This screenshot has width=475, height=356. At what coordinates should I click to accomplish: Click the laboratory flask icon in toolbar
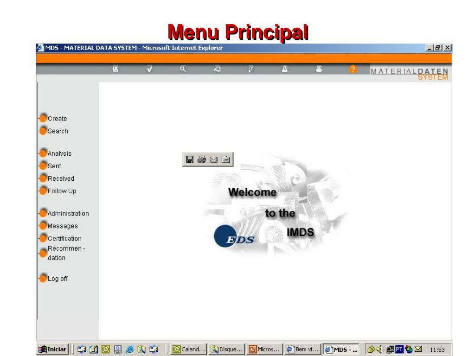(285, 70)
